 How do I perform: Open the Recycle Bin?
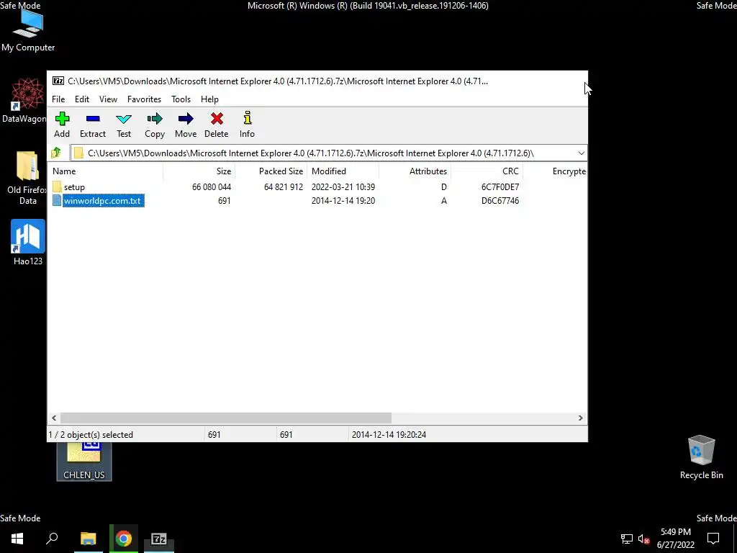pyautogui.click(x=701, y=457)
